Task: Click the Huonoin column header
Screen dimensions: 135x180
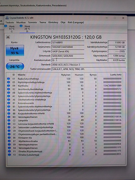Action: (78, 75)
